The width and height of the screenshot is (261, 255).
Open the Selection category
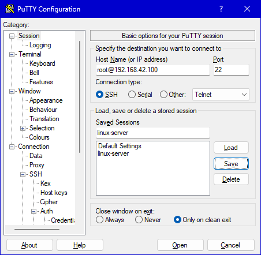coord(42,128)
